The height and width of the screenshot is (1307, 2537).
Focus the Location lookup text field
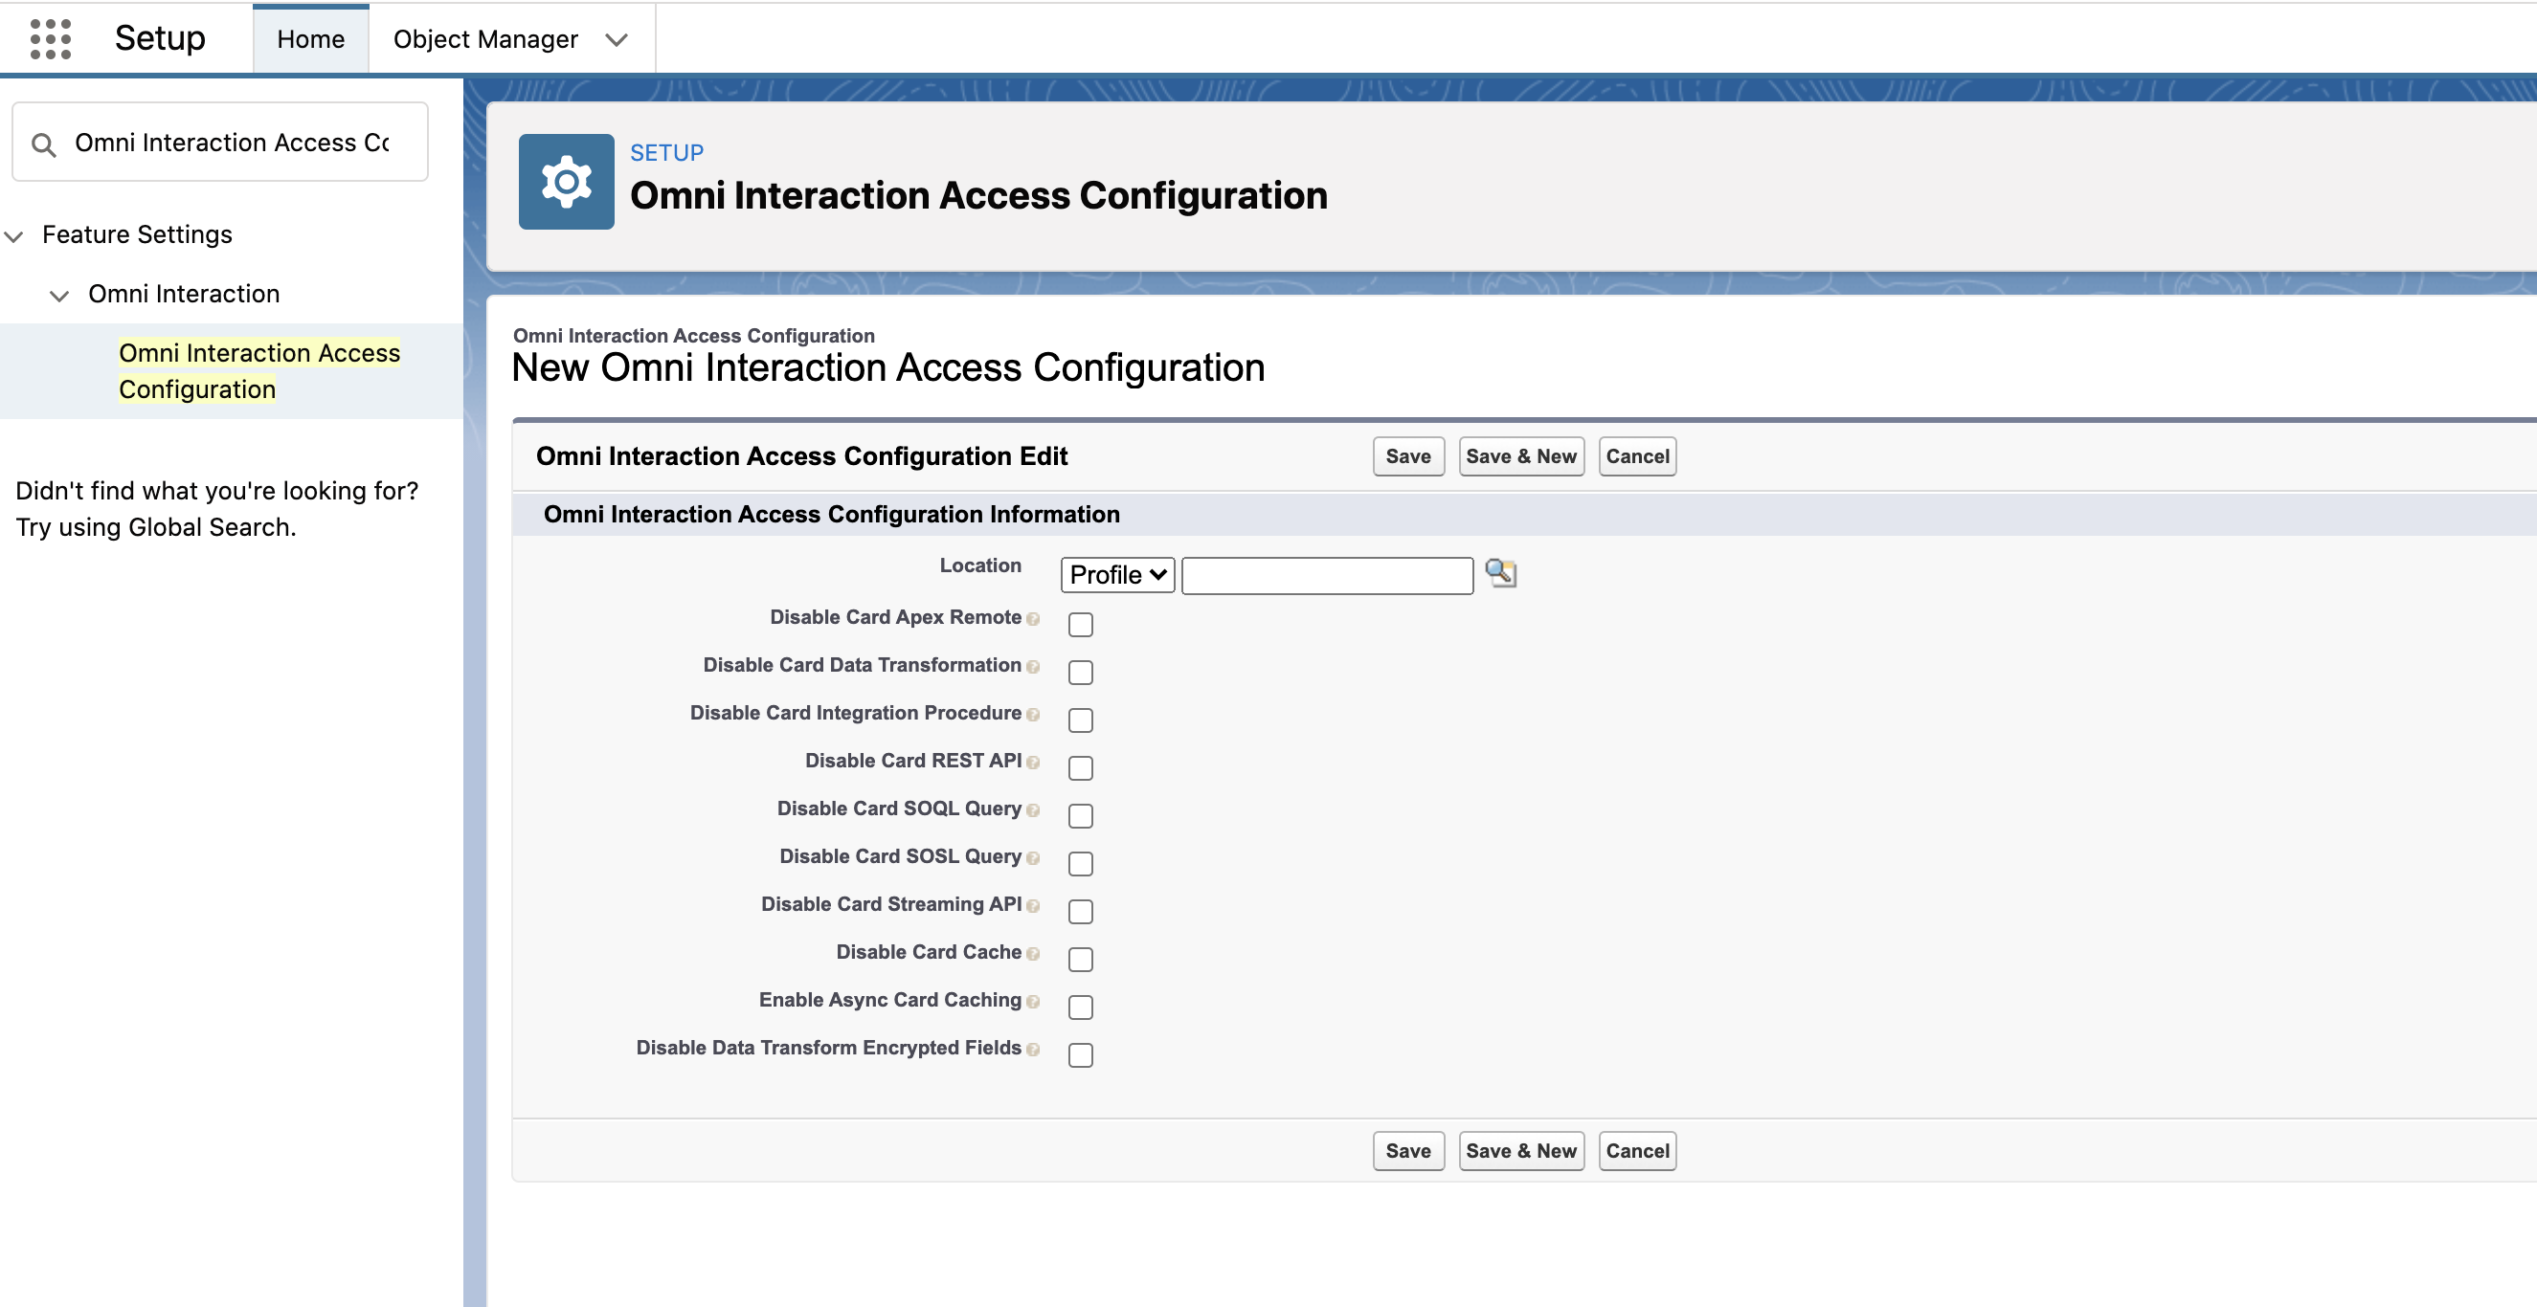click(x=1327, y=576)
